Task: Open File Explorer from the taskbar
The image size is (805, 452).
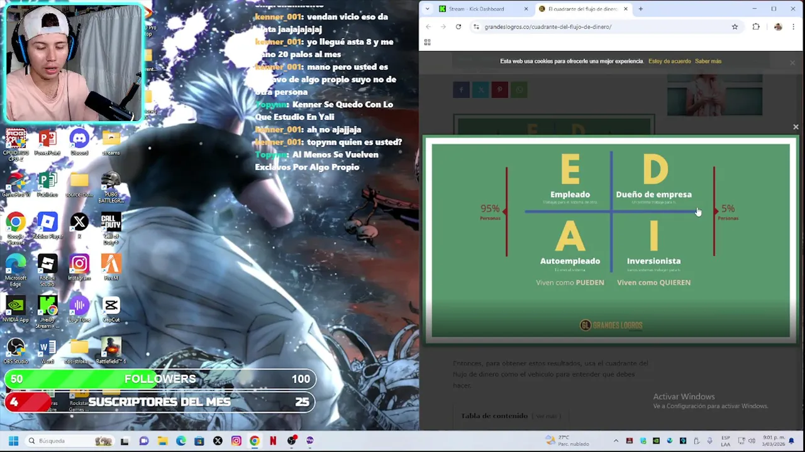Action: [x=162, y=441]
